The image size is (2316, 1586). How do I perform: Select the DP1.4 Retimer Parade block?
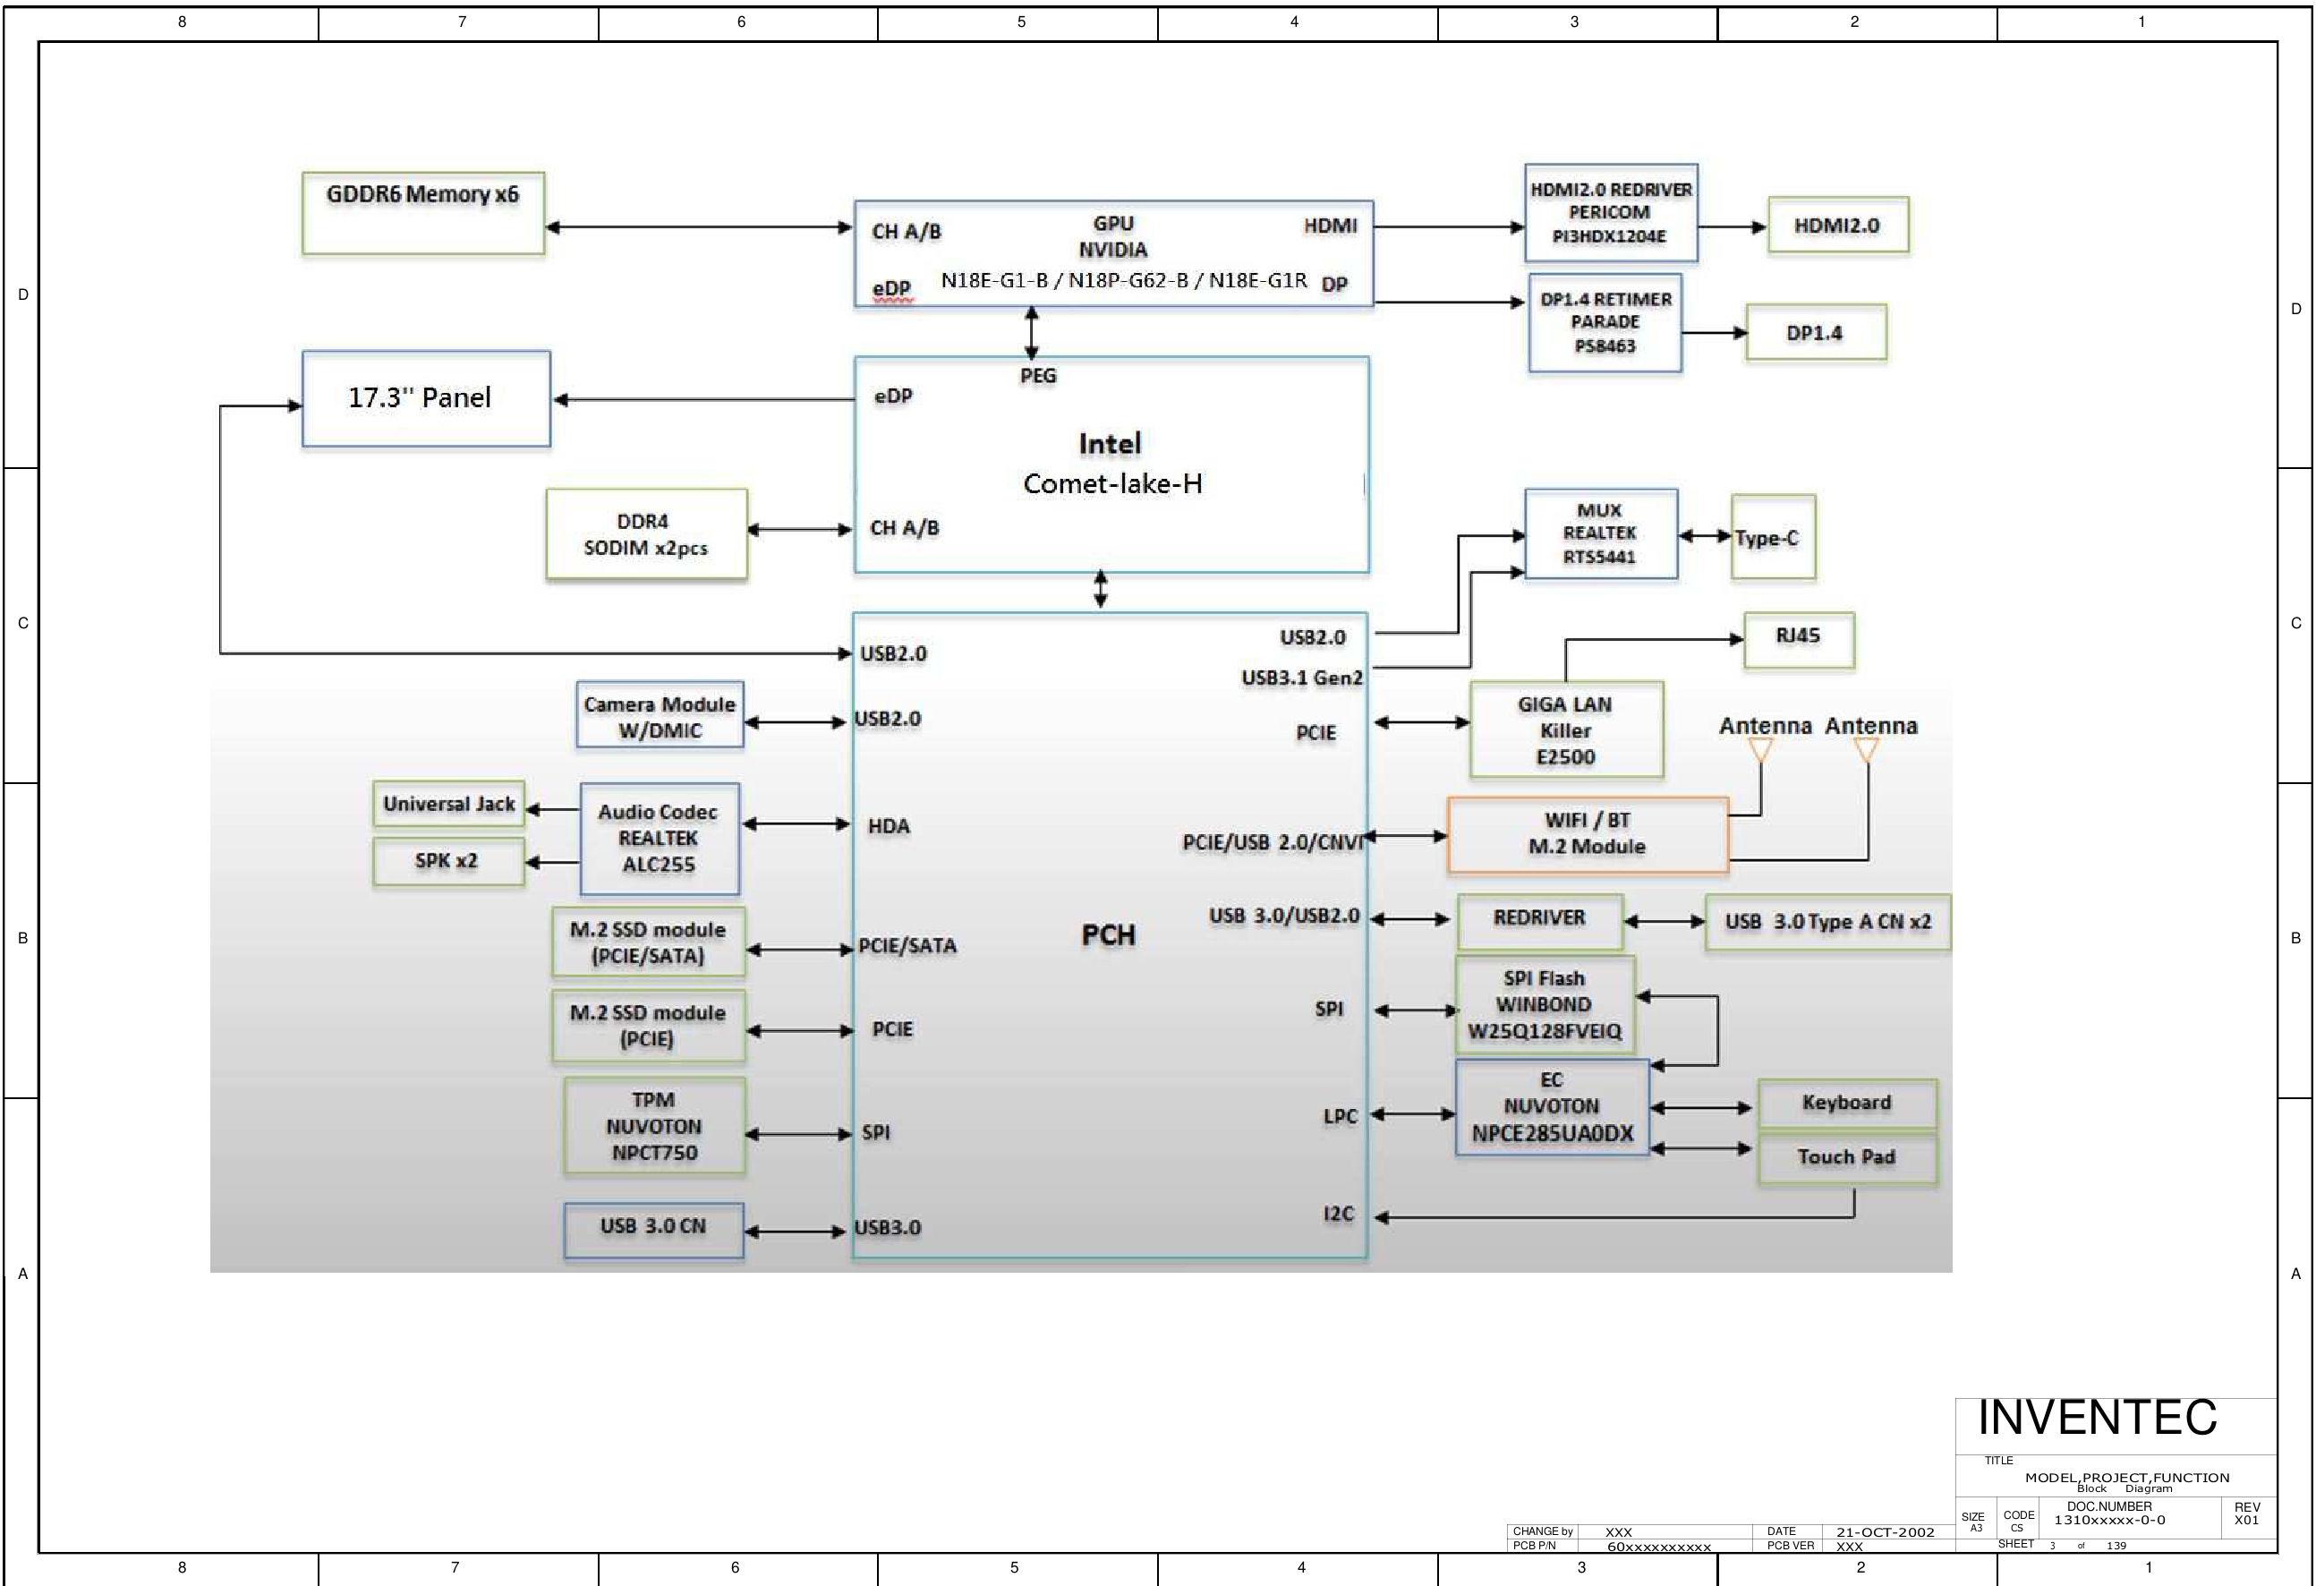(x=1605, y=323)
